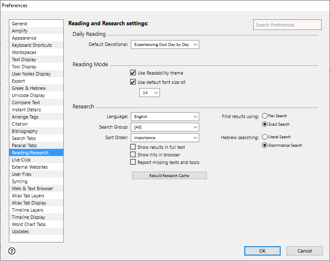Screen dimensions: 330x261
Task: Toggle Report missing texts and tools
Action: pyautogui.click(x=133, y=162)
